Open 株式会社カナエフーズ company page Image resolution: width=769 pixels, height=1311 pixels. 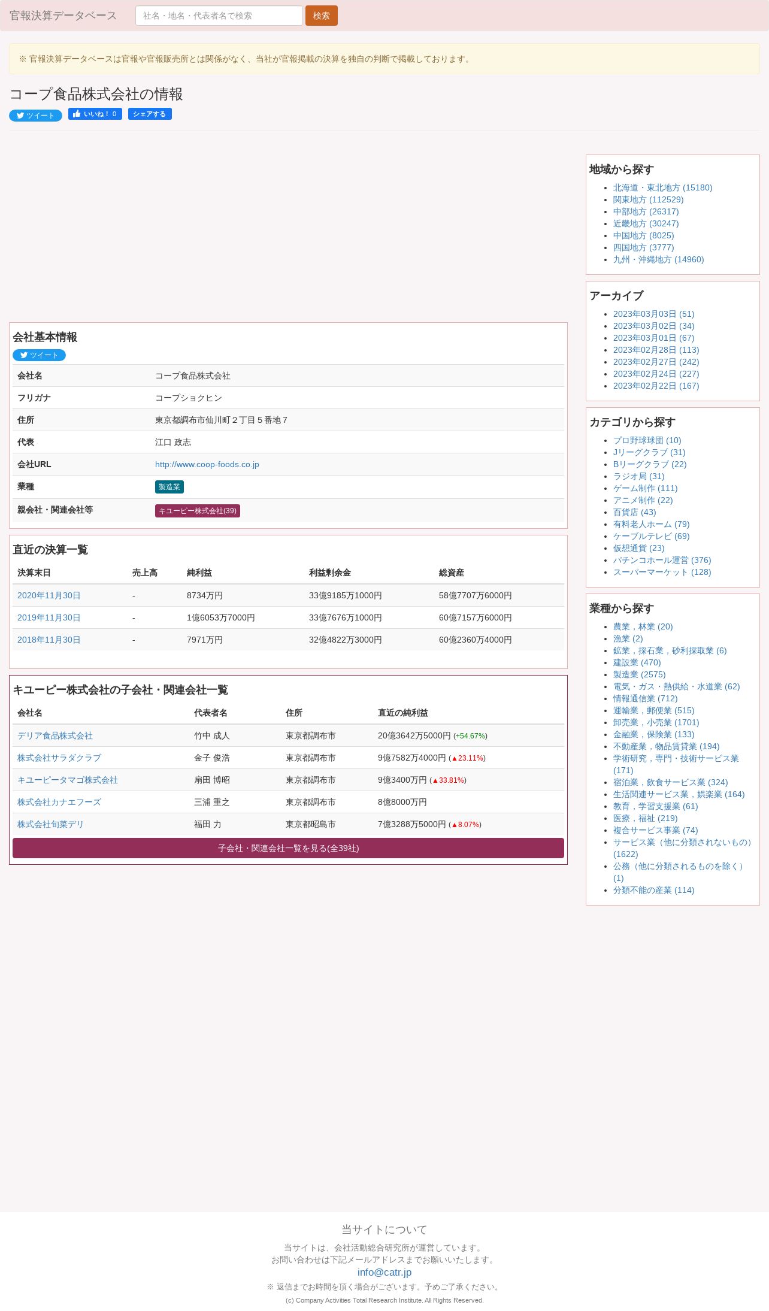point(59,802)
